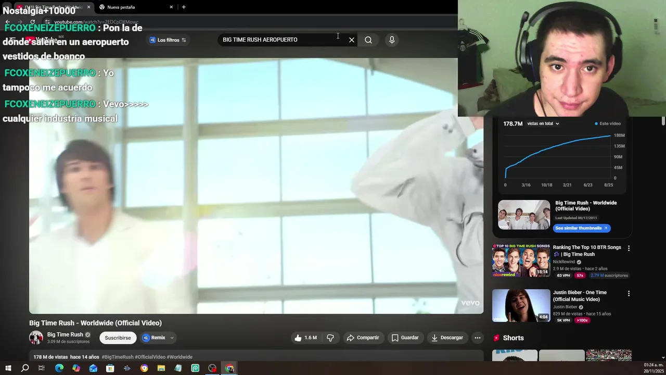Click the Remix button
The width and height of the screenshot is (666, 375).
[154, 337]
